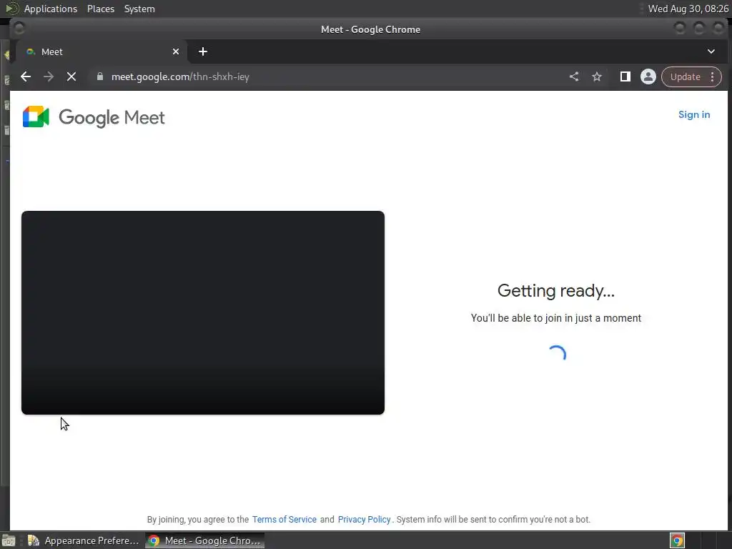The width and height of the screenshot is (732, 549).
Task: Open the Applications menu
Action: pyautogui.click(x=51, y=9)
